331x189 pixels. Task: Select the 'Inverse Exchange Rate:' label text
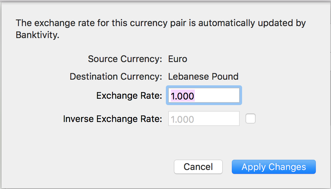(113, 119)
